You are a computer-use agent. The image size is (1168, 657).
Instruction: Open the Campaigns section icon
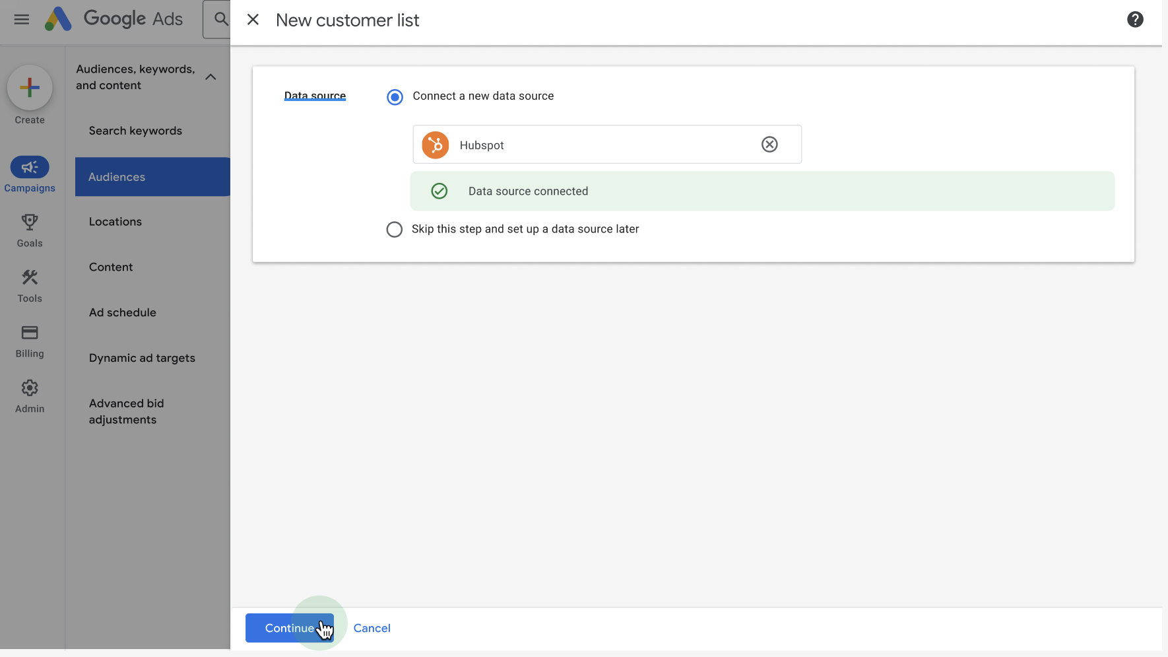pyautogui.click(x=30, y=167)
